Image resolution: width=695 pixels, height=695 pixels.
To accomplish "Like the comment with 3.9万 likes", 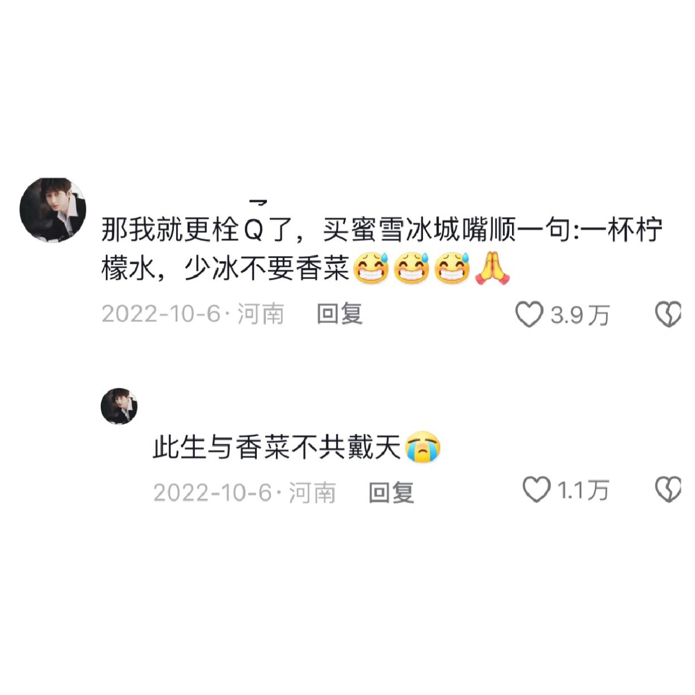I will (x=529, y=314).
